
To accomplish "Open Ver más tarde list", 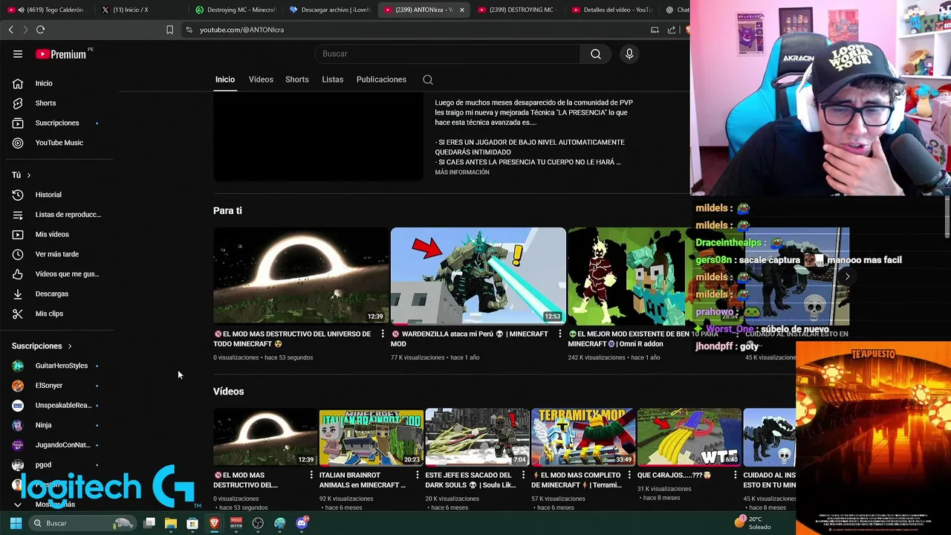I will tap(56, 254).
